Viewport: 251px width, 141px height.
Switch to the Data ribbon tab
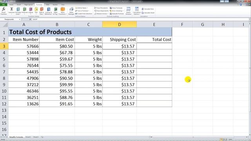tap(47, 5)
